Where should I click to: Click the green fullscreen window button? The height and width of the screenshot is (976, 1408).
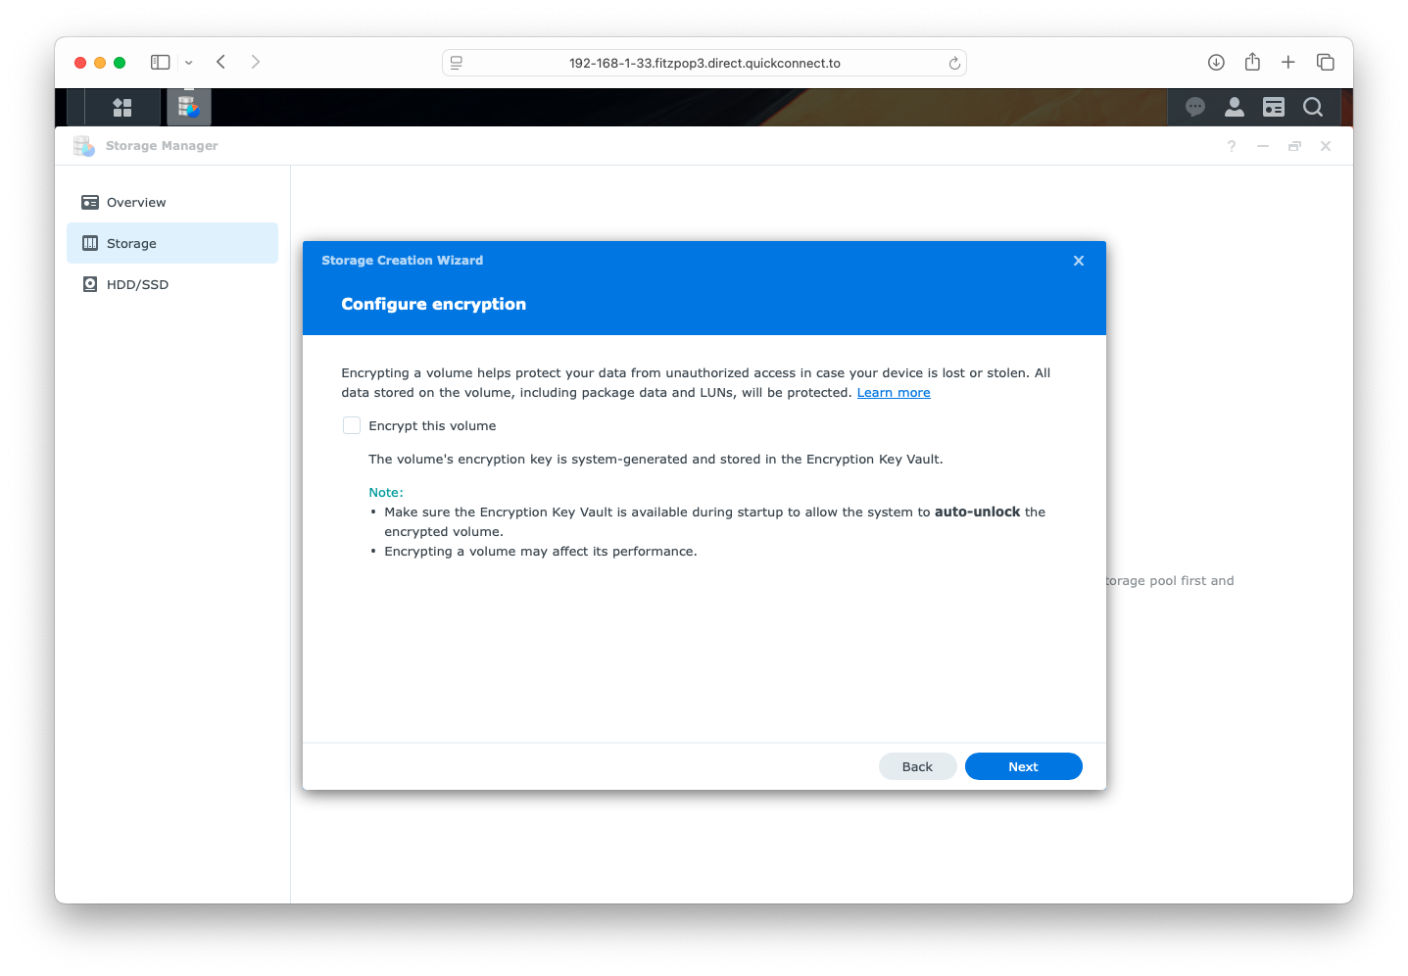click(x=120, y=63)
